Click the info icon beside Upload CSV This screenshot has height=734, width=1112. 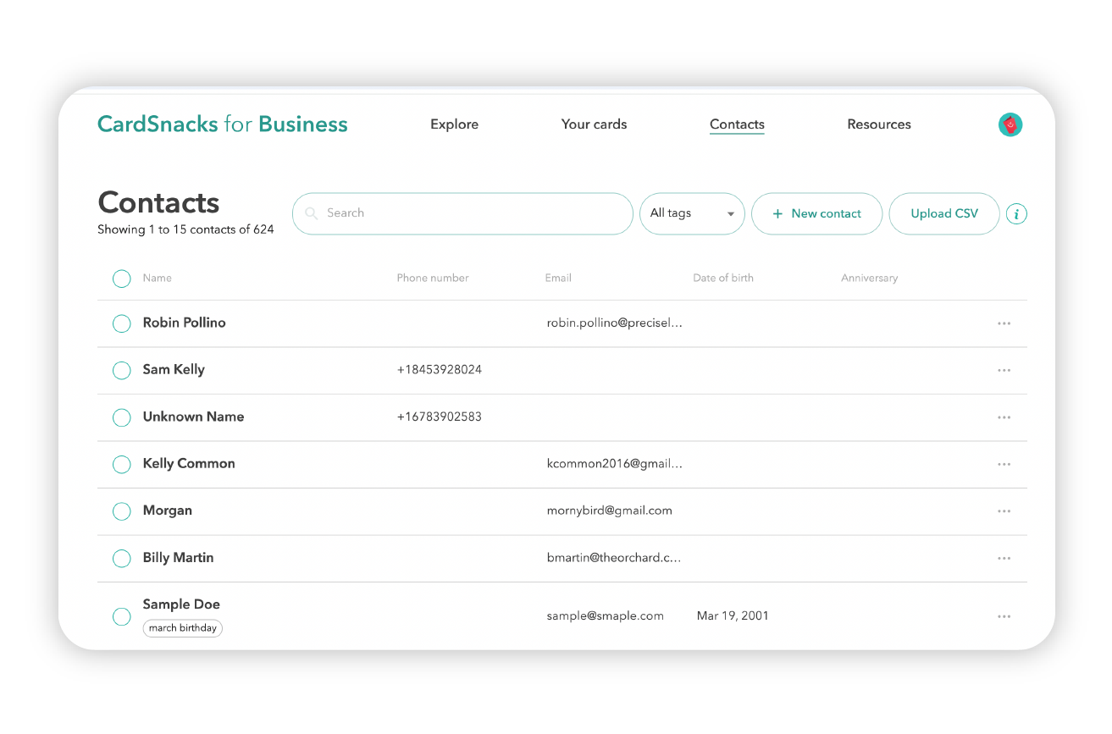click(1016, 214)
